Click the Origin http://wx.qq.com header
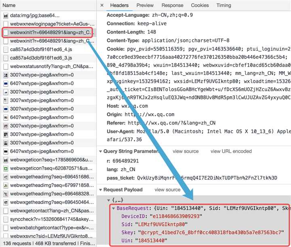The image size is (291, 247). 141,114
